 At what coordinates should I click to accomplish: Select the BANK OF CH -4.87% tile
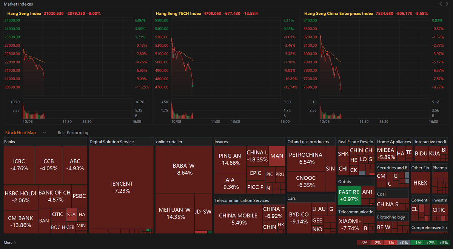pyautogui.click(x=55, y=197)
